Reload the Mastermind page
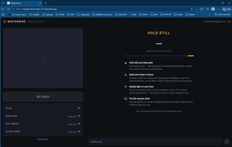The width and height of the screenshot is (232, 147). click(x=9, y=9)
